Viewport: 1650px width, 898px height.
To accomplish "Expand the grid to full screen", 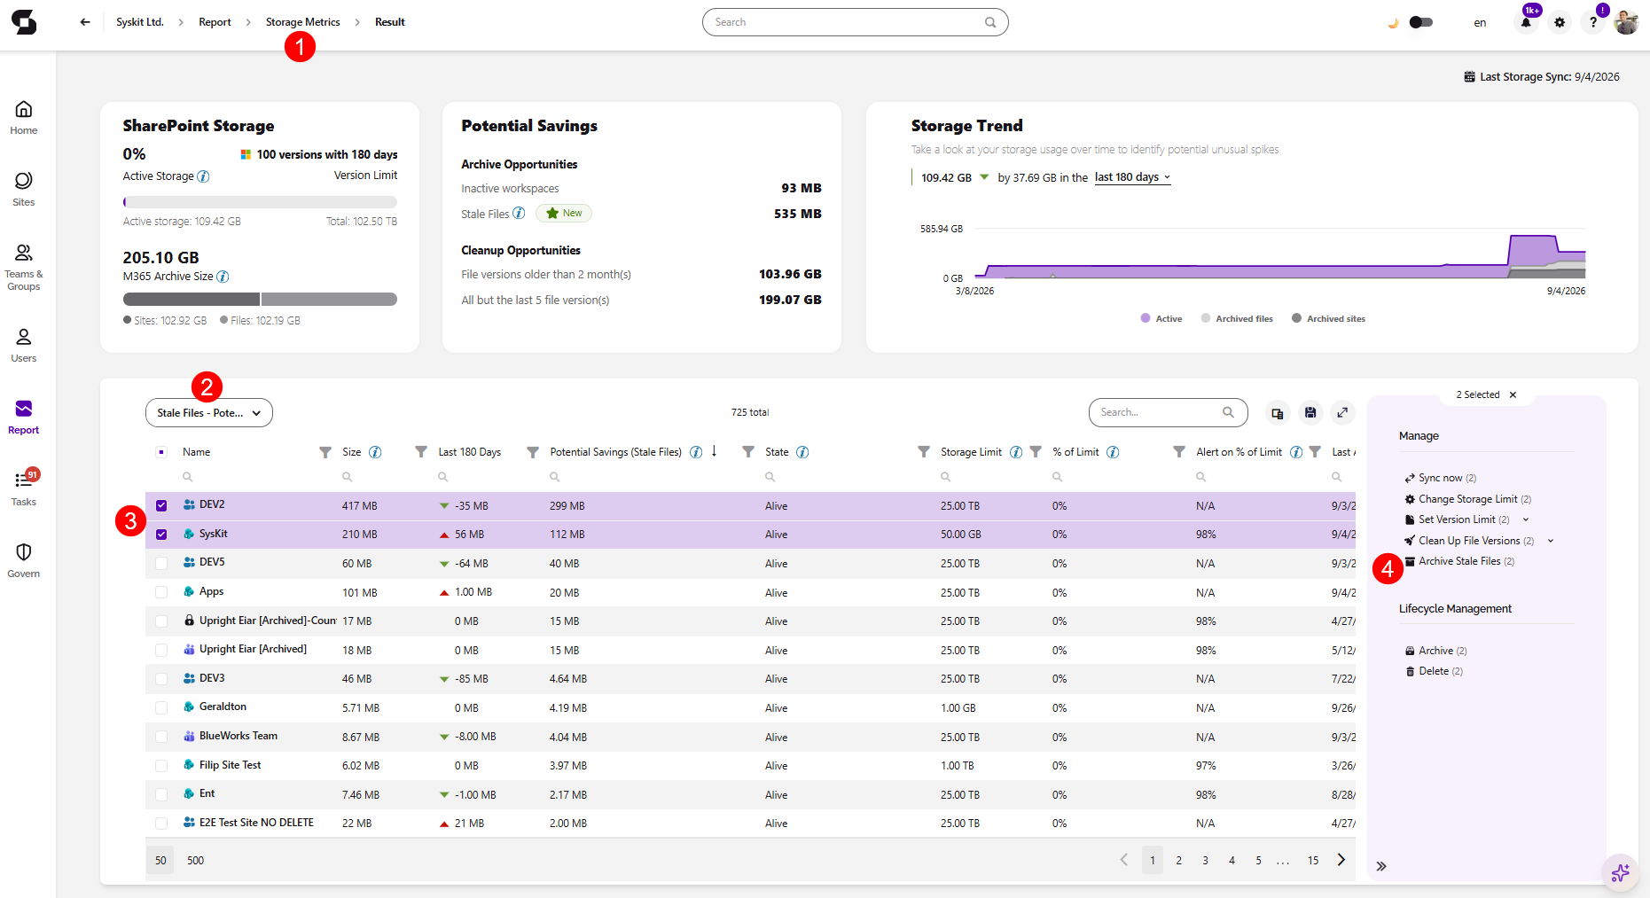I will 1343,413.
